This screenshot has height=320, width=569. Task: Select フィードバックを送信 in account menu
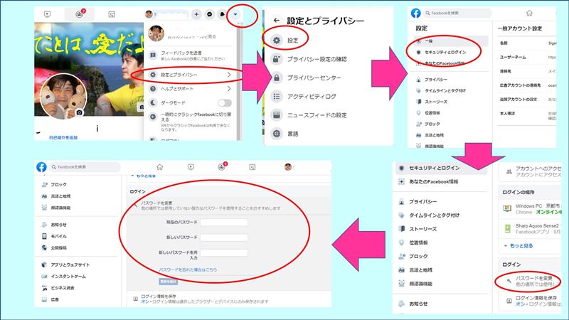[189, 55]
